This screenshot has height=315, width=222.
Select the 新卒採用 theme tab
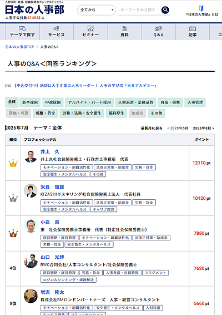[x=30, y=102]
